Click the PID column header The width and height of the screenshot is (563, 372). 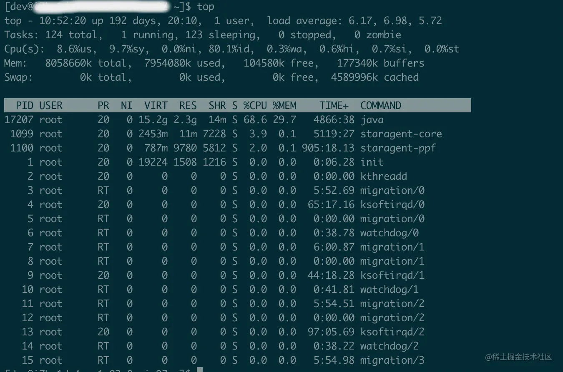tap(25, 106)
